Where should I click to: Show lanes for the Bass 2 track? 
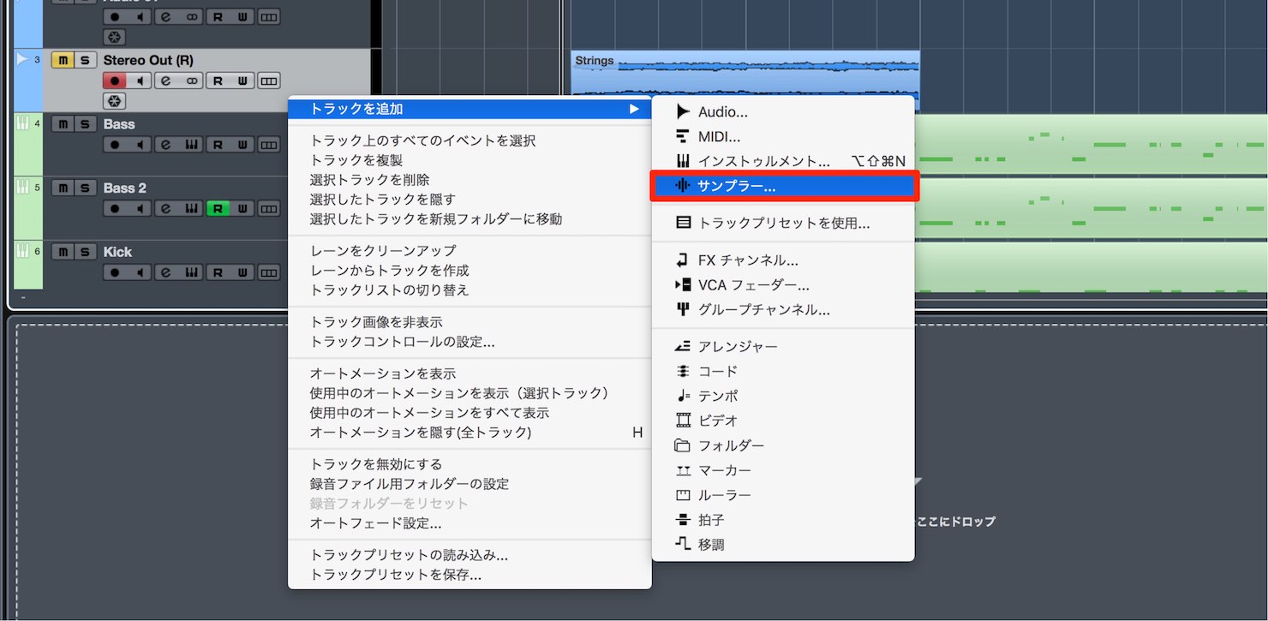[269, 208]
